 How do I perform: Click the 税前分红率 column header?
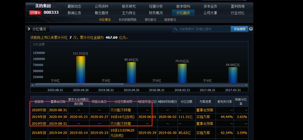pyautogui.click(x=241, y=102)
